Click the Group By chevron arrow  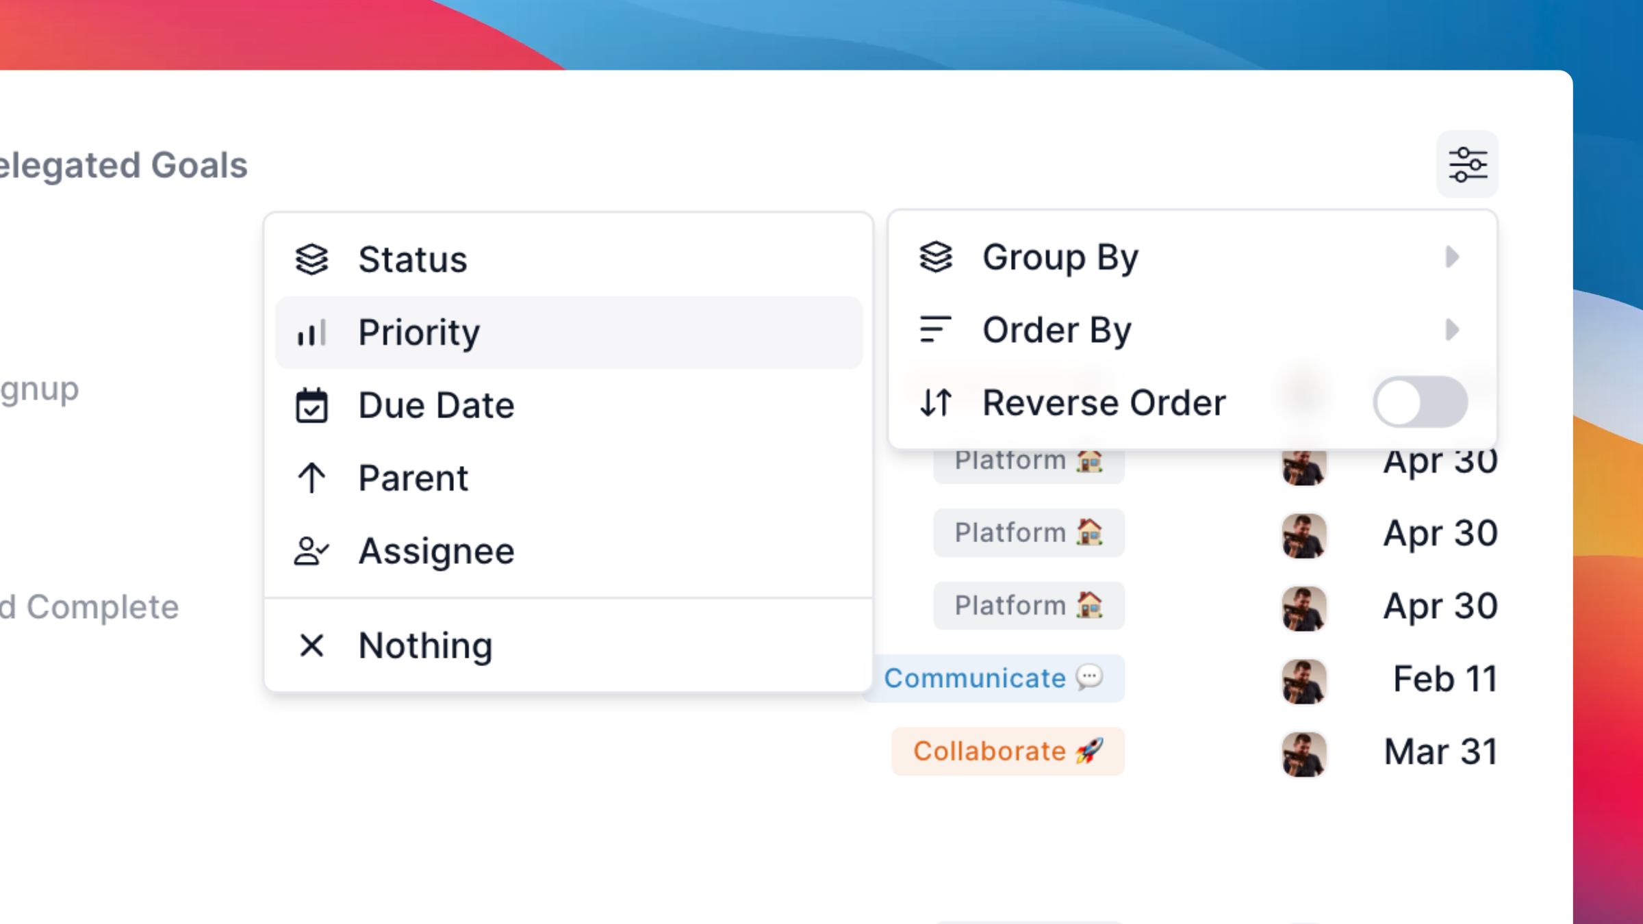point(1453,257)
